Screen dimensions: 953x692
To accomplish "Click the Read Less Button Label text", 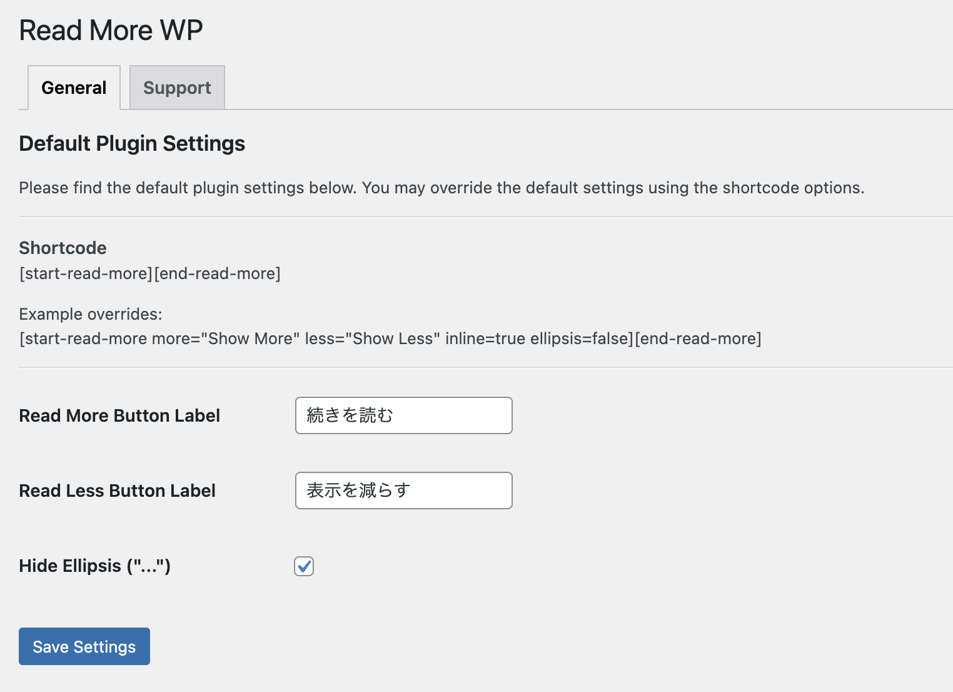I will [x=117, y=491].
